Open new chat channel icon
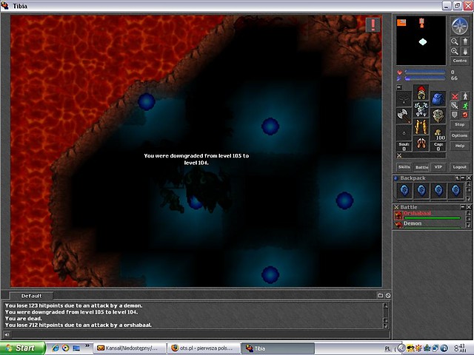 [x=380, y=296]
